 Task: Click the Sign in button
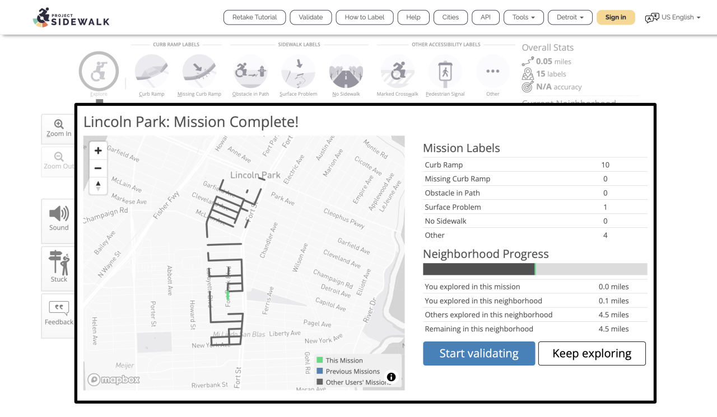tap(616, 17)
